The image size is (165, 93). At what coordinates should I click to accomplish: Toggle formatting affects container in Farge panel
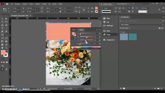click(x=73, y=38)
